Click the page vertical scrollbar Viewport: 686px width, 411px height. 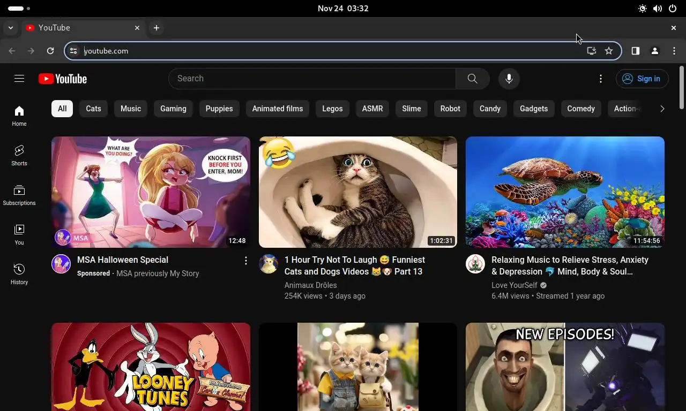click(x=682, y=87)
